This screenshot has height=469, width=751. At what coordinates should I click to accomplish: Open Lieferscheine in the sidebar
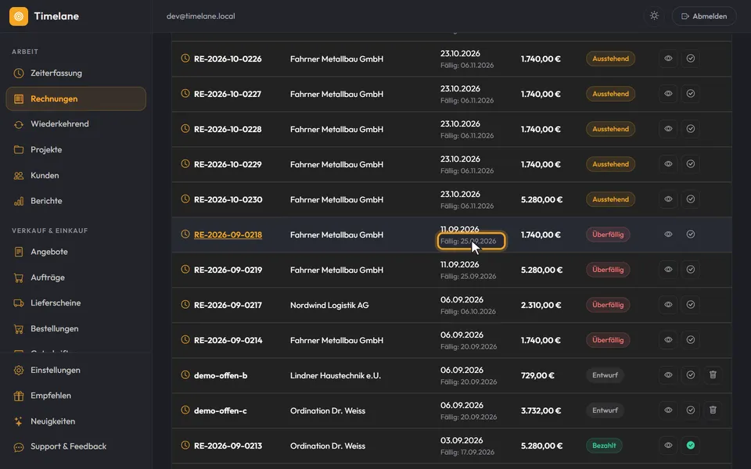[x=76, y=303]
